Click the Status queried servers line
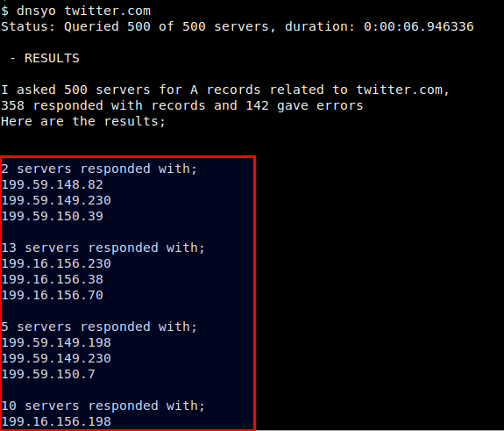 [x=238, y=26]
